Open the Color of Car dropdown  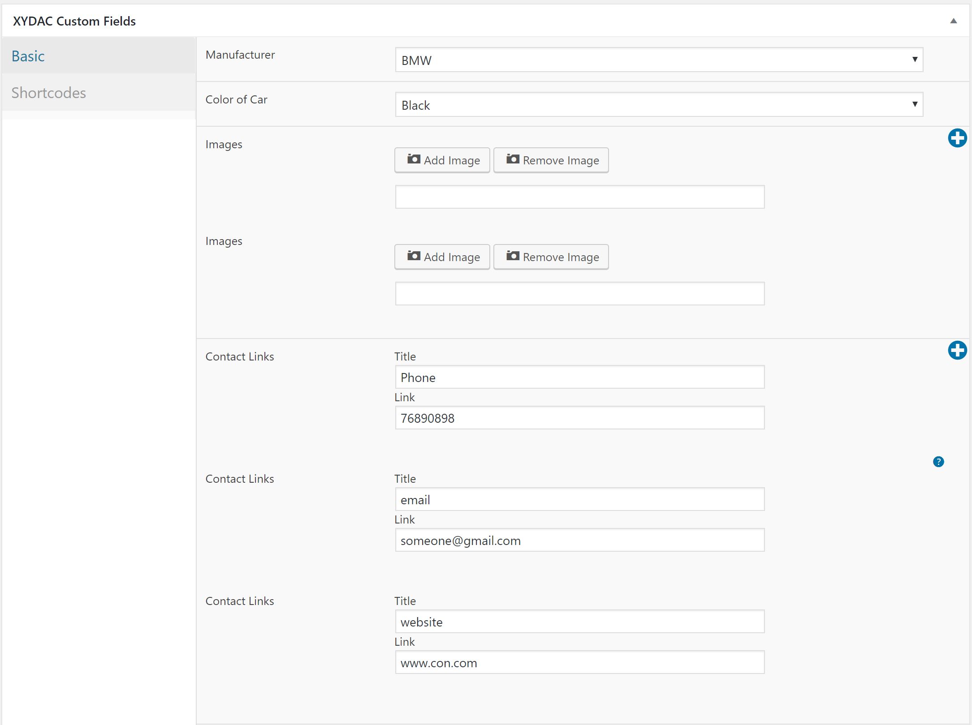point(659,104)
